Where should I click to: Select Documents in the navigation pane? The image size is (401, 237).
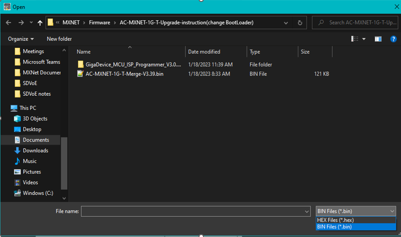(x=36, y=140)
